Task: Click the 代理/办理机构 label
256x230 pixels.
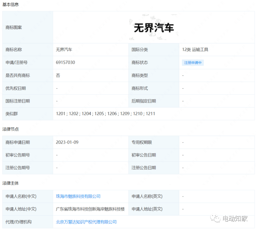Action: 18,222
